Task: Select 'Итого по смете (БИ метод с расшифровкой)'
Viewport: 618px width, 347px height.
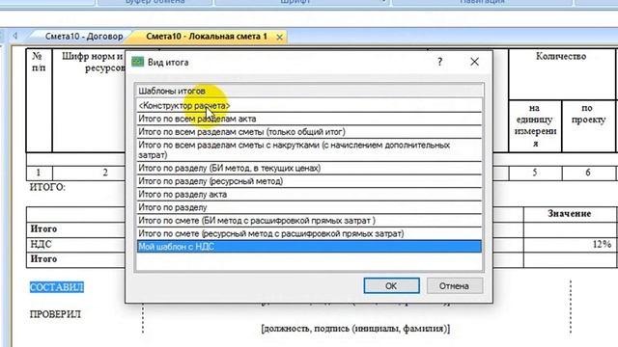Action: click(x=309, y=221)
